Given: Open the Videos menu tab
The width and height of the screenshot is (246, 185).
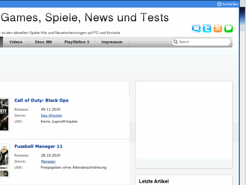Looking at the screenshot, I should [16, 42].
